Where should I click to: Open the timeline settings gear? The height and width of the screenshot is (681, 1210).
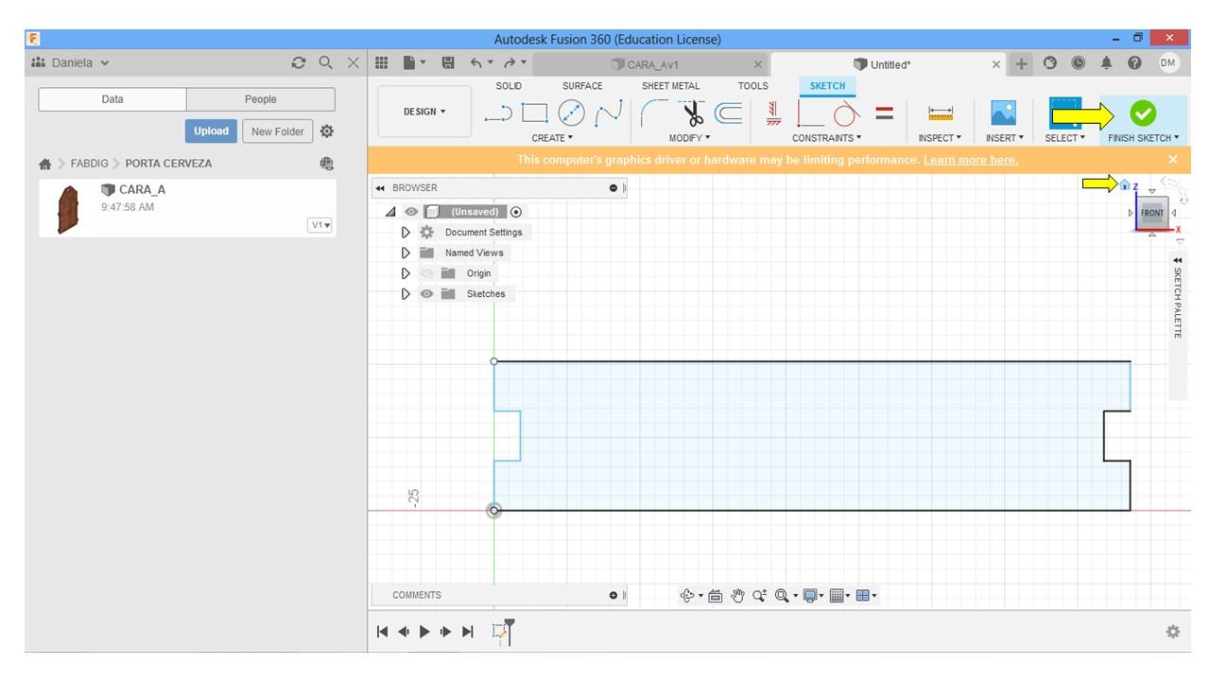[x=1173, y=632]
